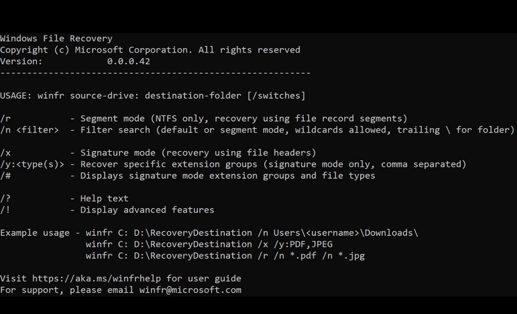This screenshot has width=517, height=314.
Task: Click the /y:<type(s)> switch text
Action: pyautogui.click(x=32, y=164)
